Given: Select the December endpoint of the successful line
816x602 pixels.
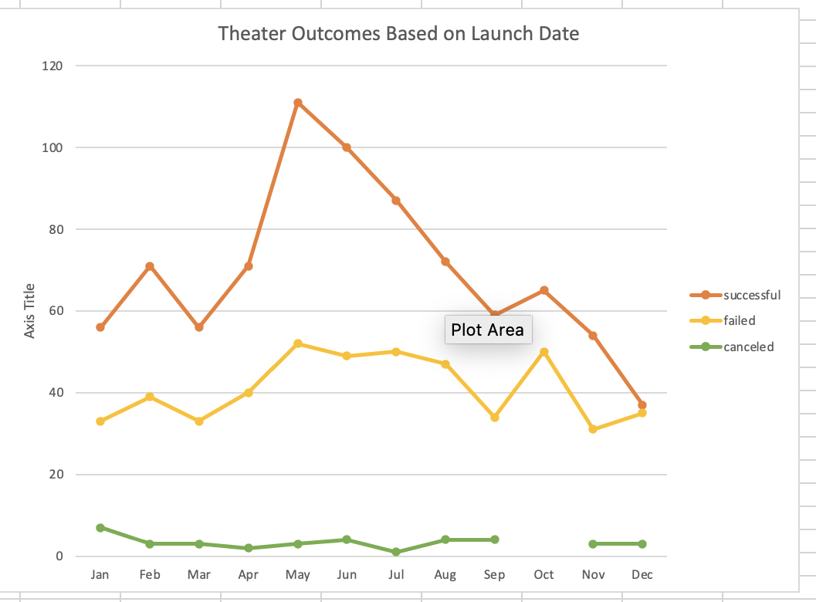Looking at the screenshot, I should pyautogui.click(x=642, y=404).
